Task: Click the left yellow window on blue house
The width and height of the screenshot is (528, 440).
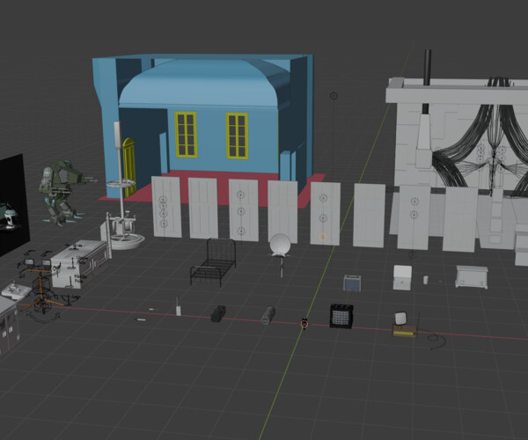Action: [186, 135]
